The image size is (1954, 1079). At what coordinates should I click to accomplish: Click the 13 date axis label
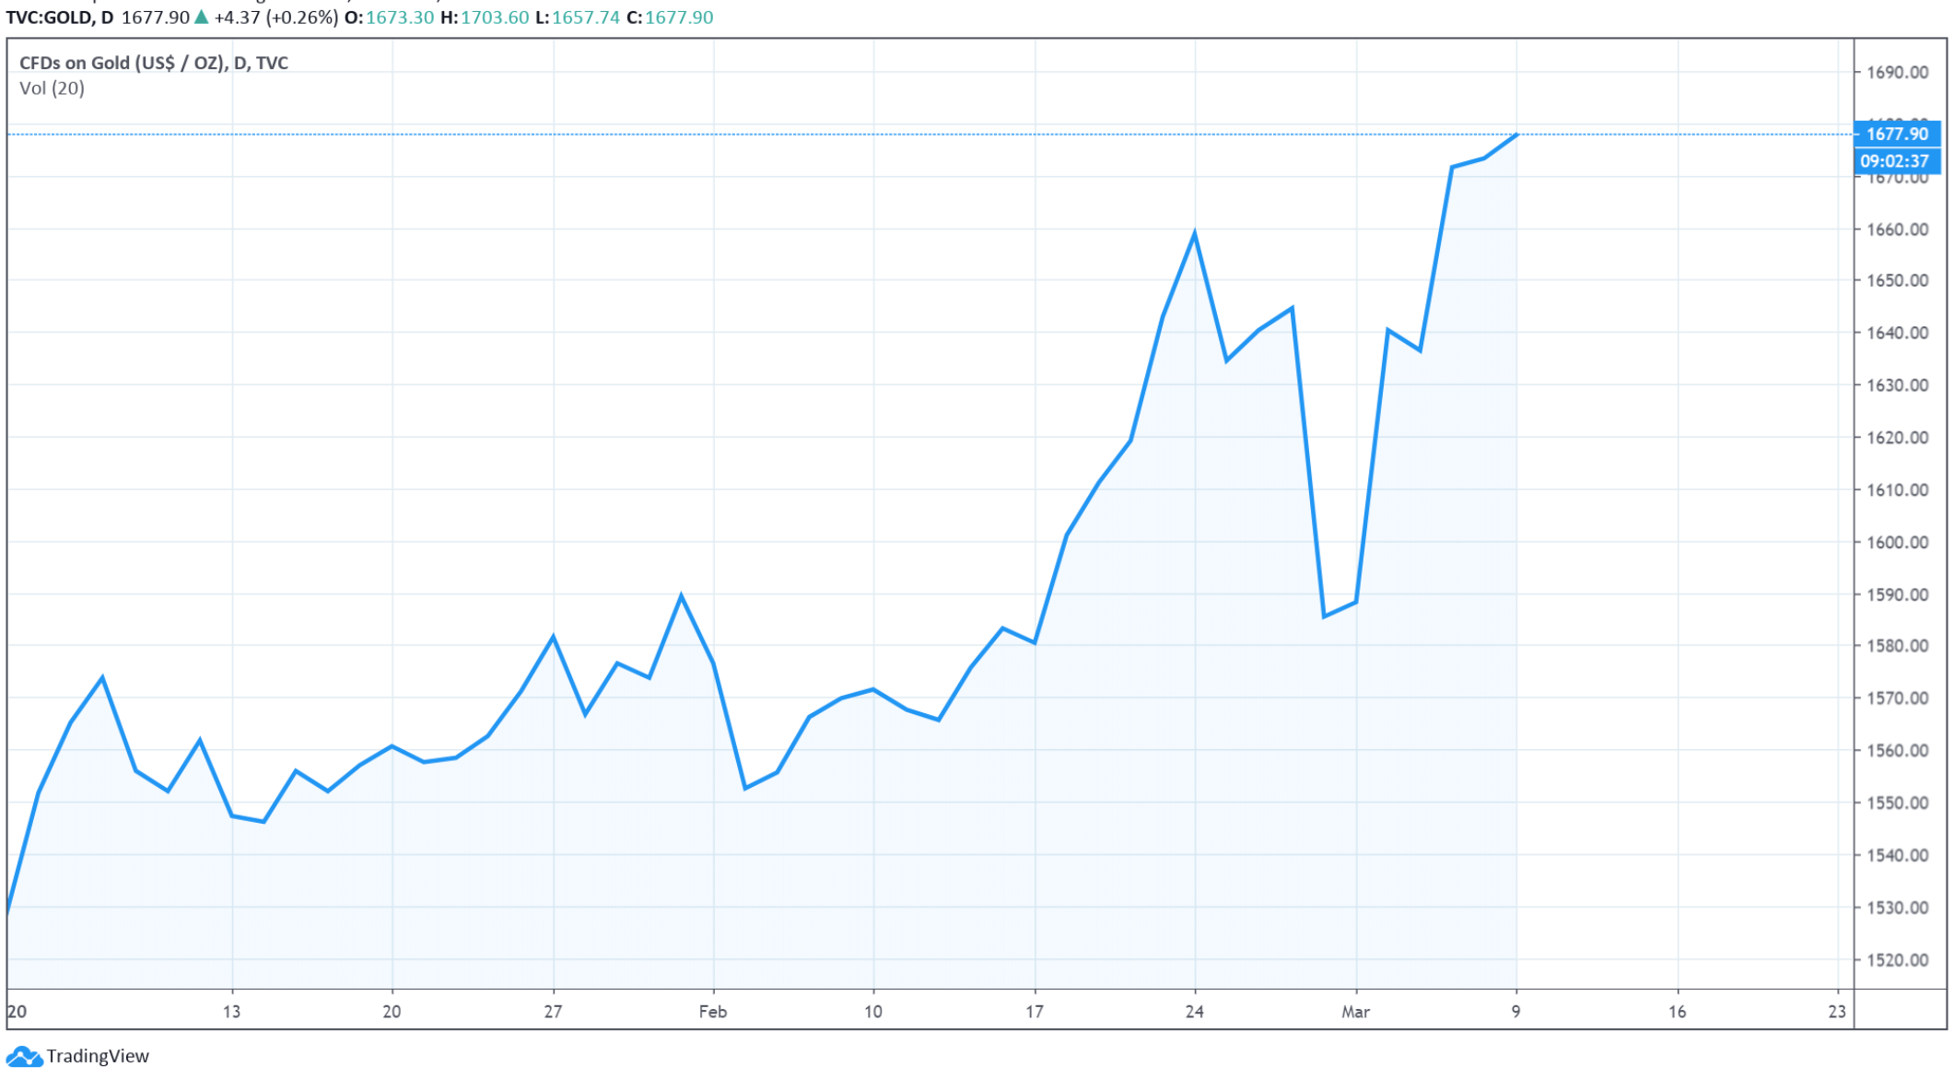click(x=231, y=1012)
